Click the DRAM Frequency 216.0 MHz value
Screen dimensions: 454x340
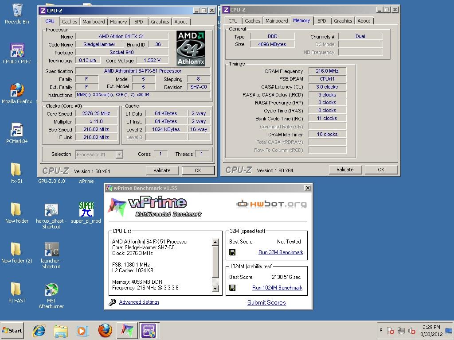coord(327,71)
